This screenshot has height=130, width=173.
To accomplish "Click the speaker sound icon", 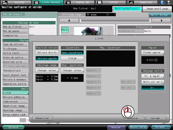I will pos(162,2).
